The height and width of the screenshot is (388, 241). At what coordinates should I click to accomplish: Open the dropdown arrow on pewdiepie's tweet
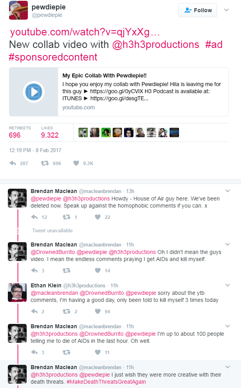click(x=226, y=10)
